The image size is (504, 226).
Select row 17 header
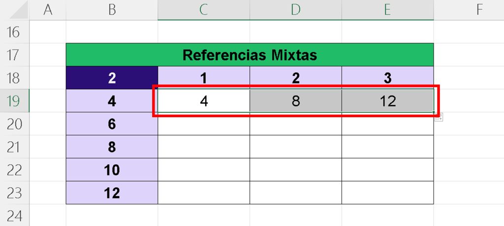pyautogui.click(x=14, y=55)
